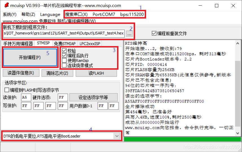Switch to STMISP tab

43,43
